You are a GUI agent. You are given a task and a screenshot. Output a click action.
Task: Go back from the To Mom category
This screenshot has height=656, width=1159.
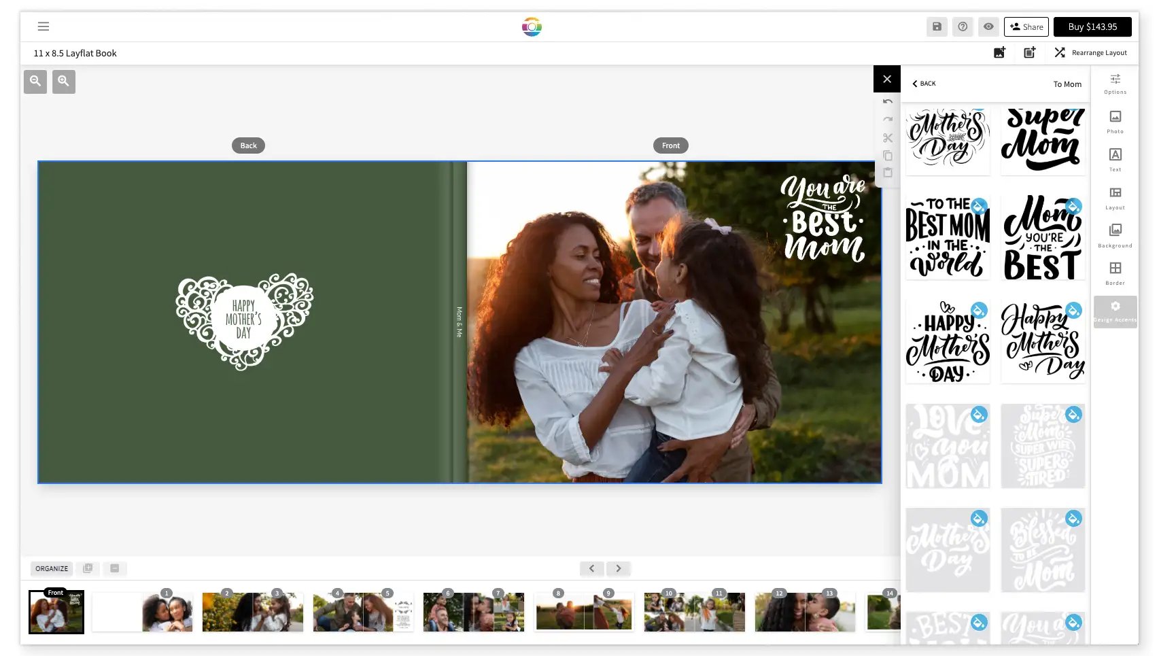click(924, 84)
